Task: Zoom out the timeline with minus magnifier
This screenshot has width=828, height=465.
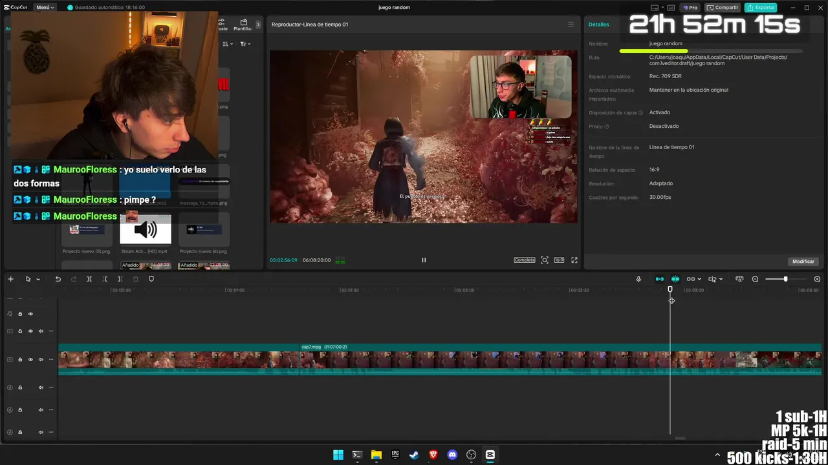Action: click(x=755, y=279)
